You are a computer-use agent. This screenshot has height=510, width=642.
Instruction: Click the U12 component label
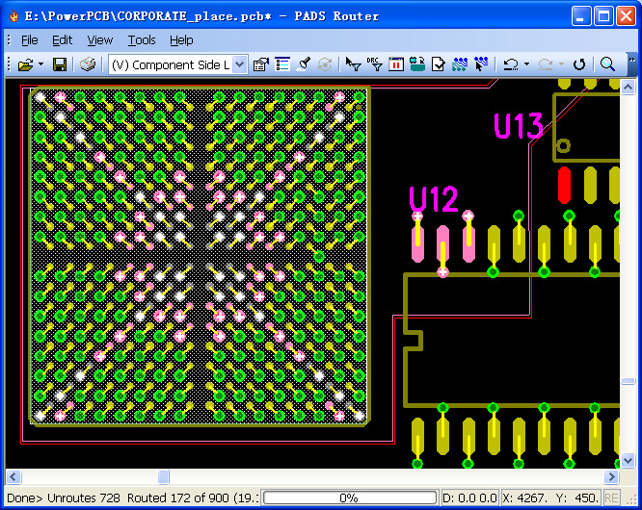point(433,200)
